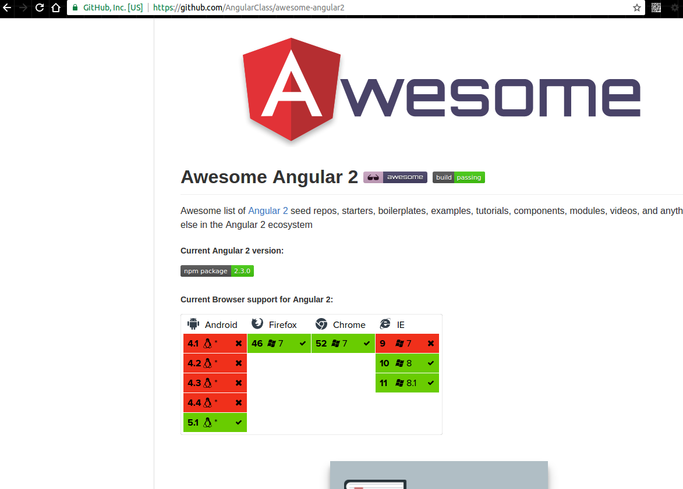Open the browser home icon
Viewport: 683px width, 489px height.
point(56,8)
